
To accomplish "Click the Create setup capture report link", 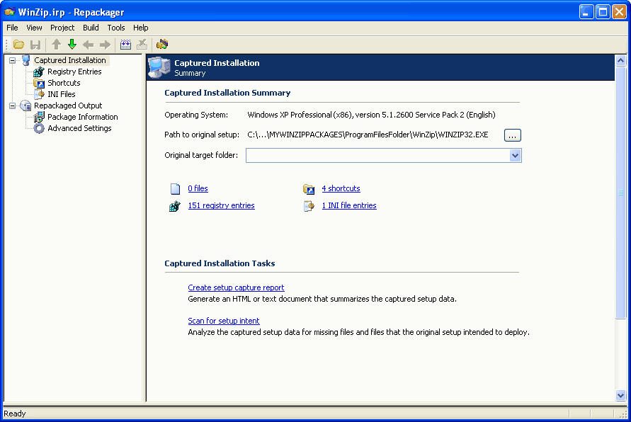I will [x=236, y=287].
